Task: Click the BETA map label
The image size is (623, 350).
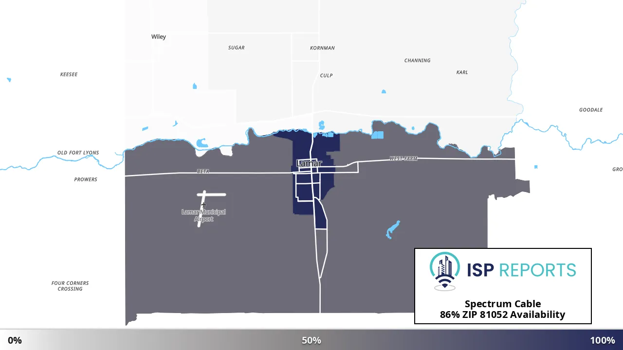Action: coord(202,171)
